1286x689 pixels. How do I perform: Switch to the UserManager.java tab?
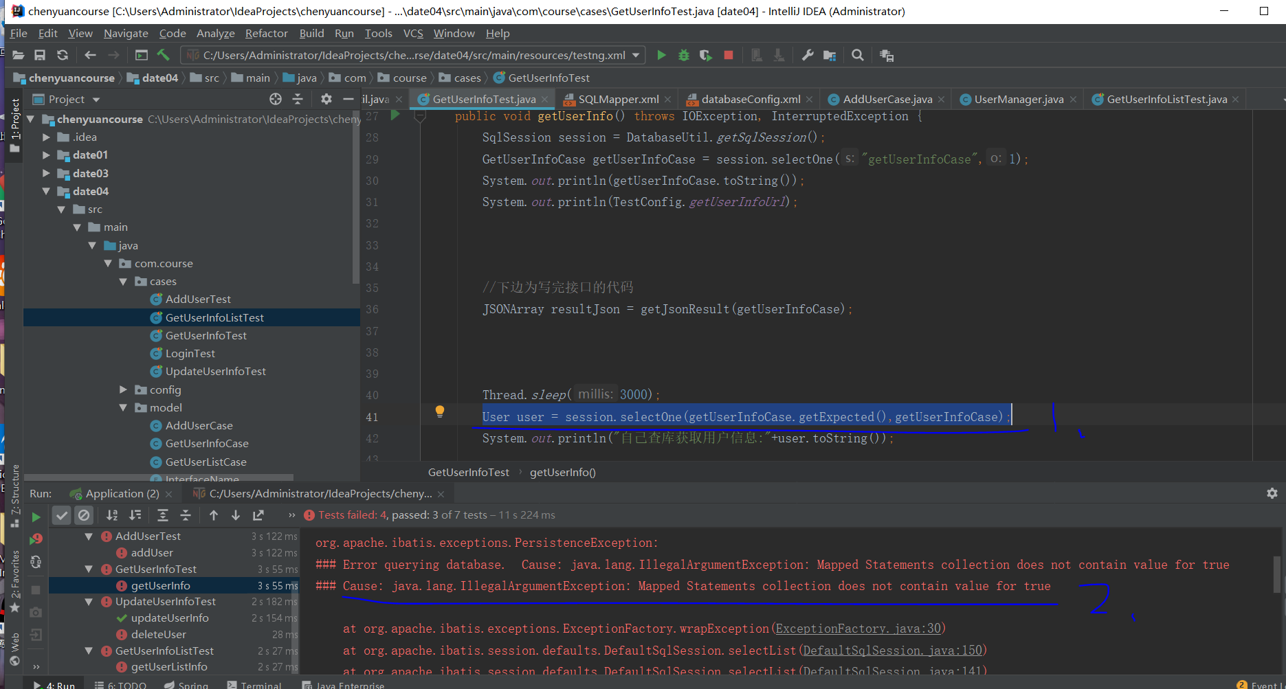coord(1019,100)
